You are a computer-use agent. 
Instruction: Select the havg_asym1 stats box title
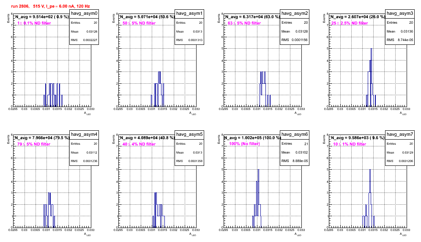(x=189, y=14)
